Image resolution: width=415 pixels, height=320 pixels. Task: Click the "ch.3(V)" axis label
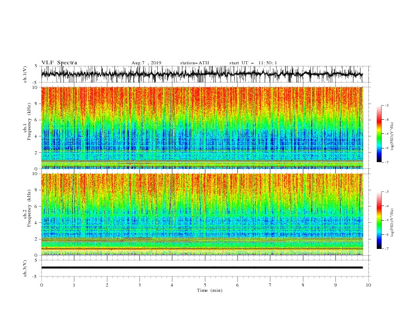(25, 268)
